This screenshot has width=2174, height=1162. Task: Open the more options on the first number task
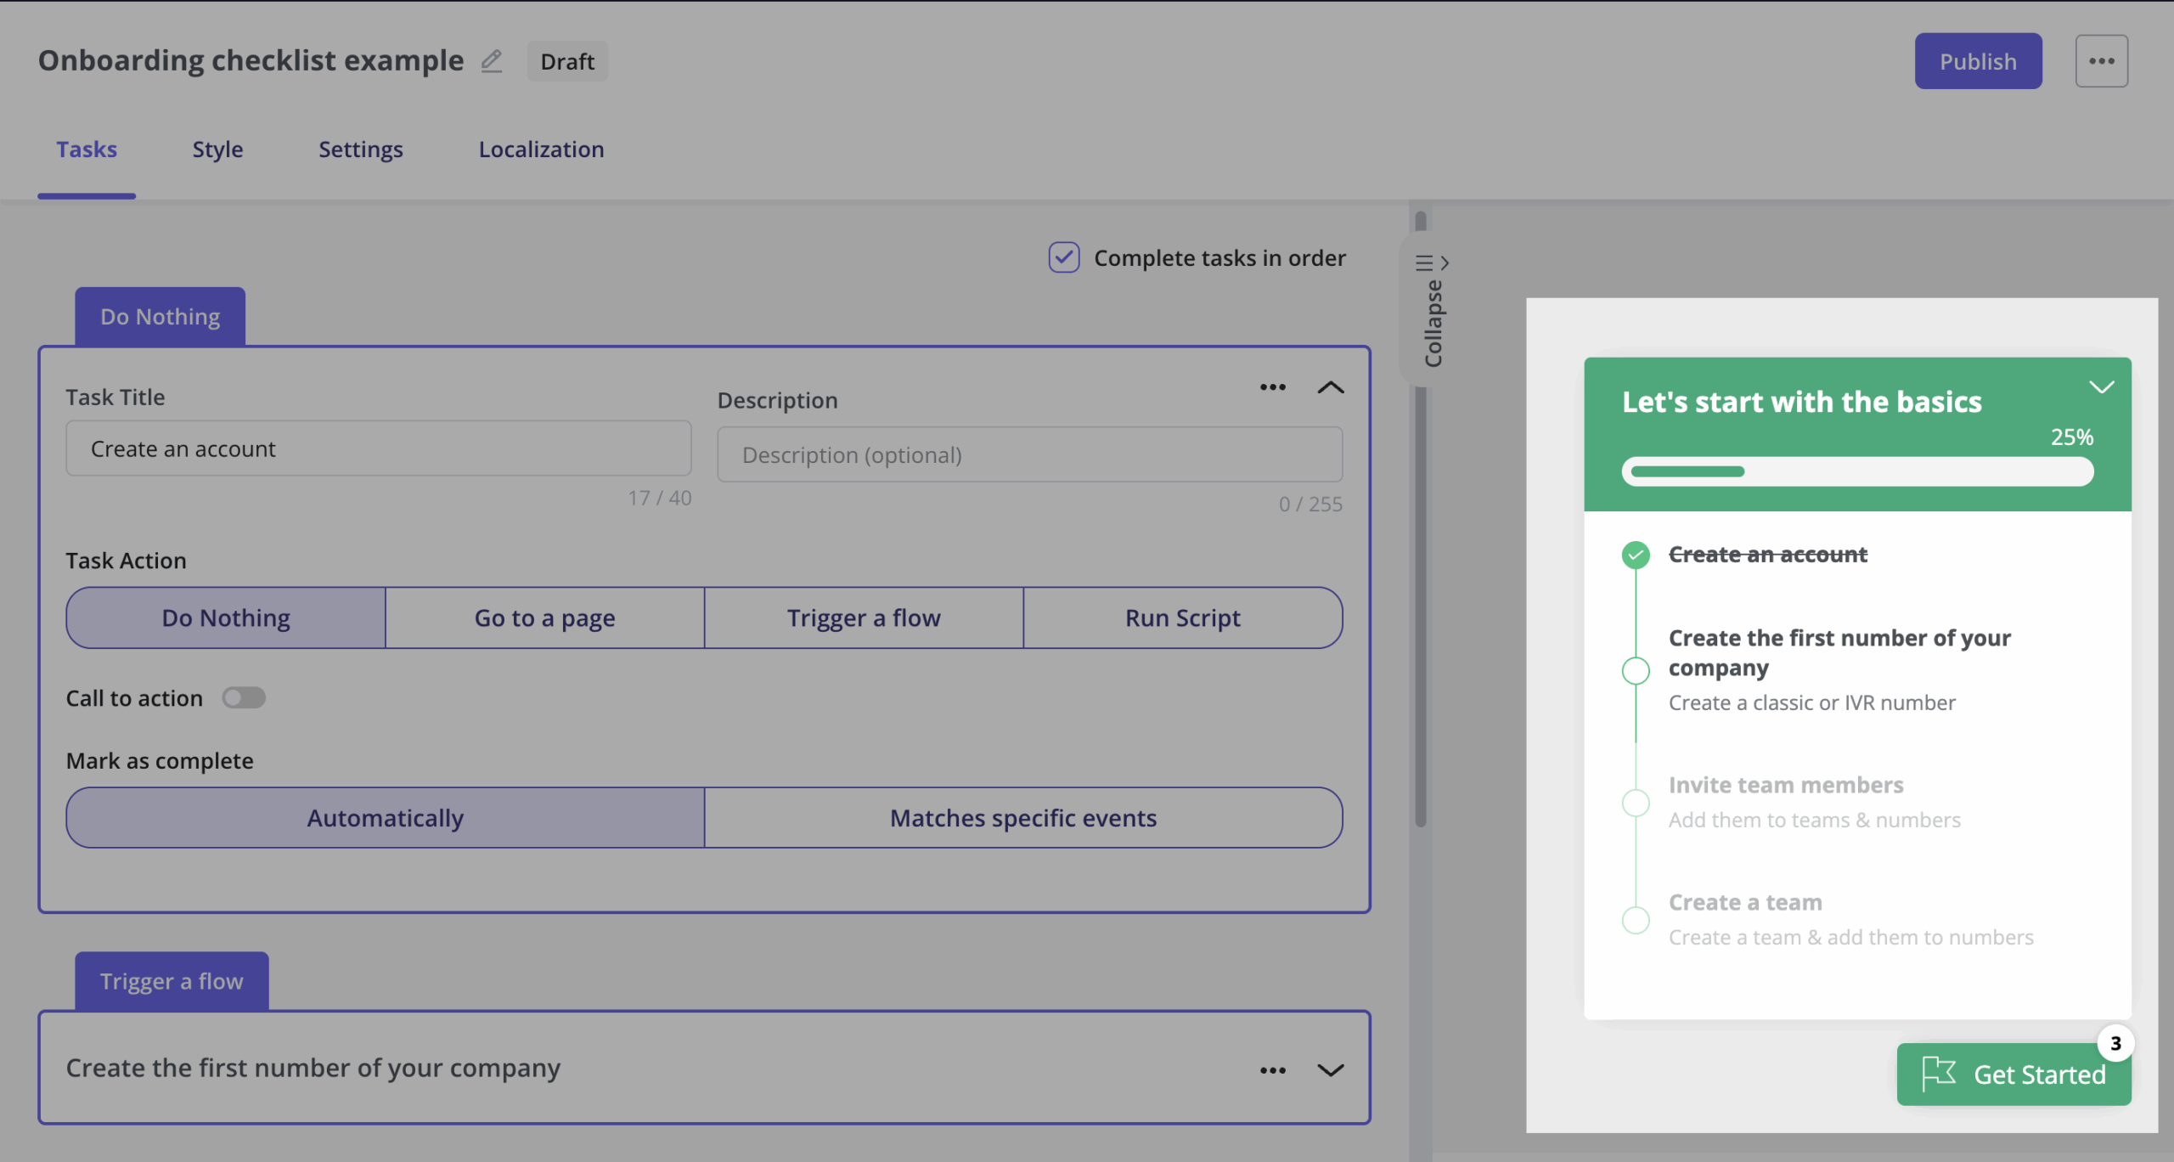(1272, 1069)
